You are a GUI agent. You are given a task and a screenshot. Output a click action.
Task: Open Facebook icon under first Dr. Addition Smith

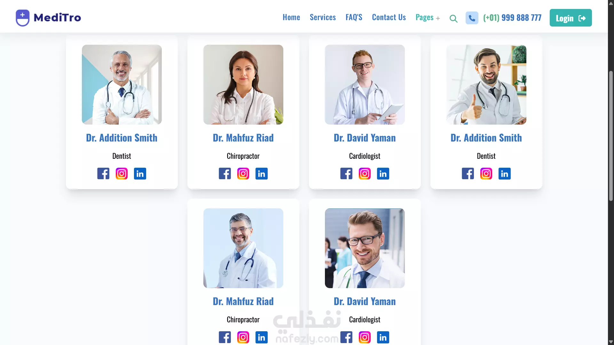point(103,173)
